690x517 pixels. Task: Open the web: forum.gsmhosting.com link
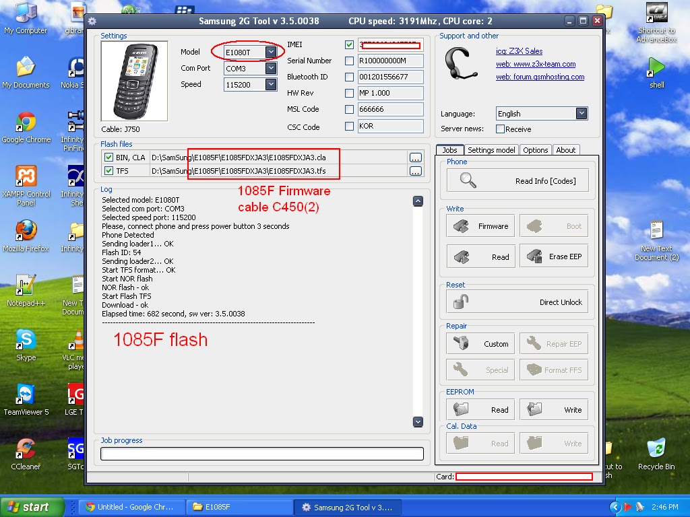[540, 77]
